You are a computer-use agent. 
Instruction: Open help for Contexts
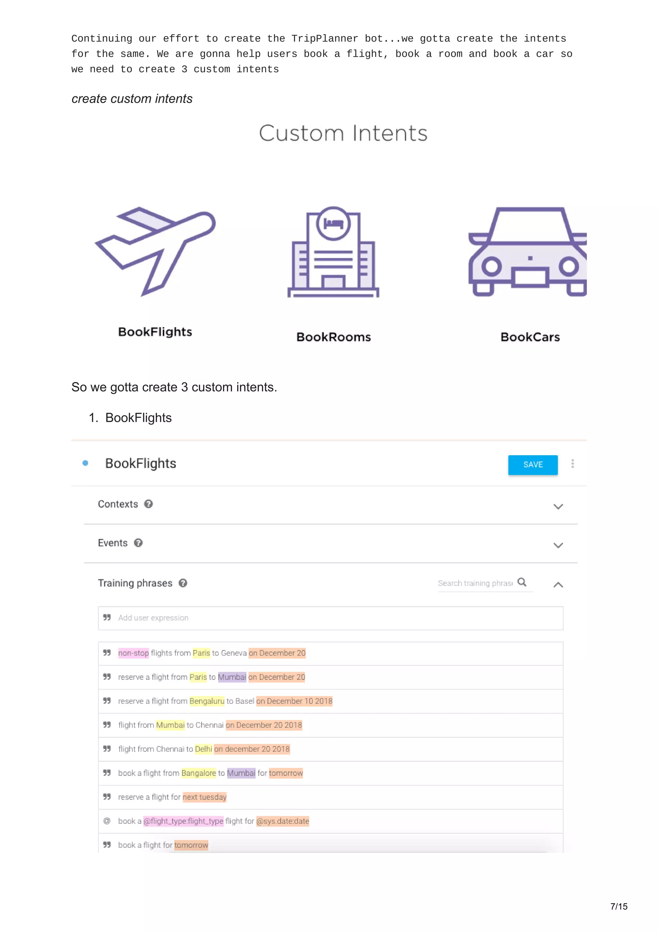click(x=149, y=504)
